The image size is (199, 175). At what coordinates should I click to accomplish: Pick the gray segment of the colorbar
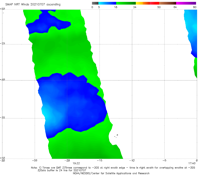[x=95, y=3]
